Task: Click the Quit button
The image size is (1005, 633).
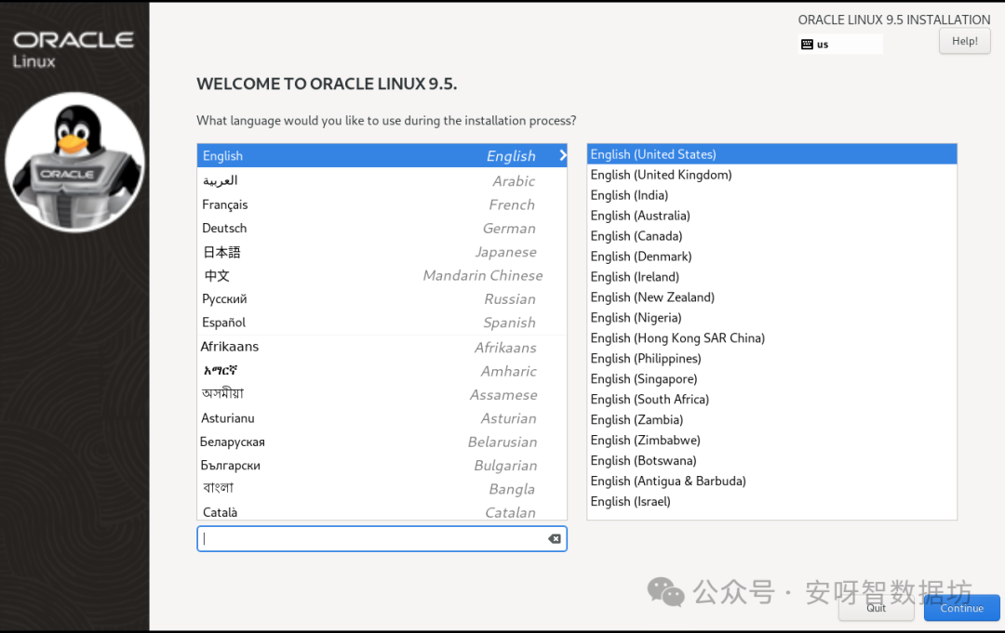Action: pos(877,608)
